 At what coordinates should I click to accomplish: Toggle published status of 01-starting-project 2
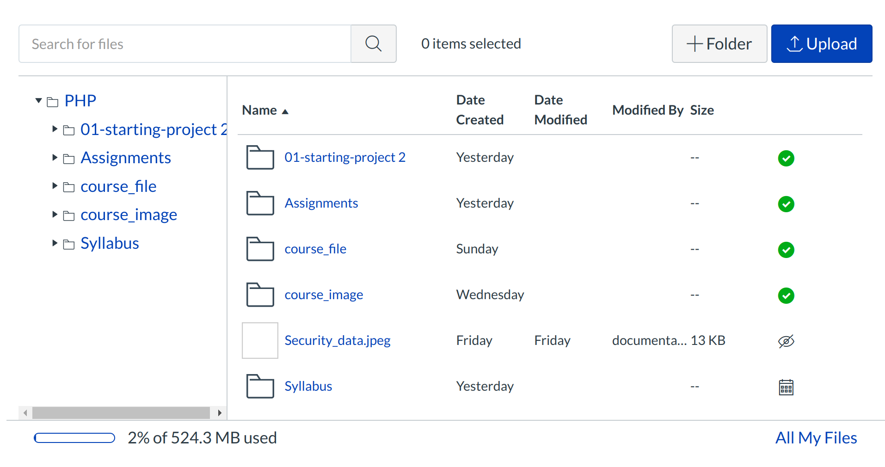tap(786, 158)
